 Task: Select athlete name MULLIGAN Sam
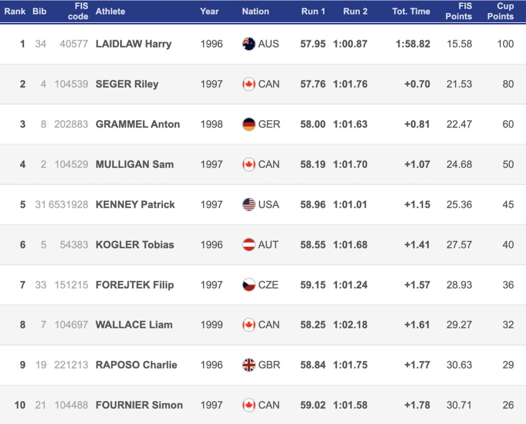point(135,164)
